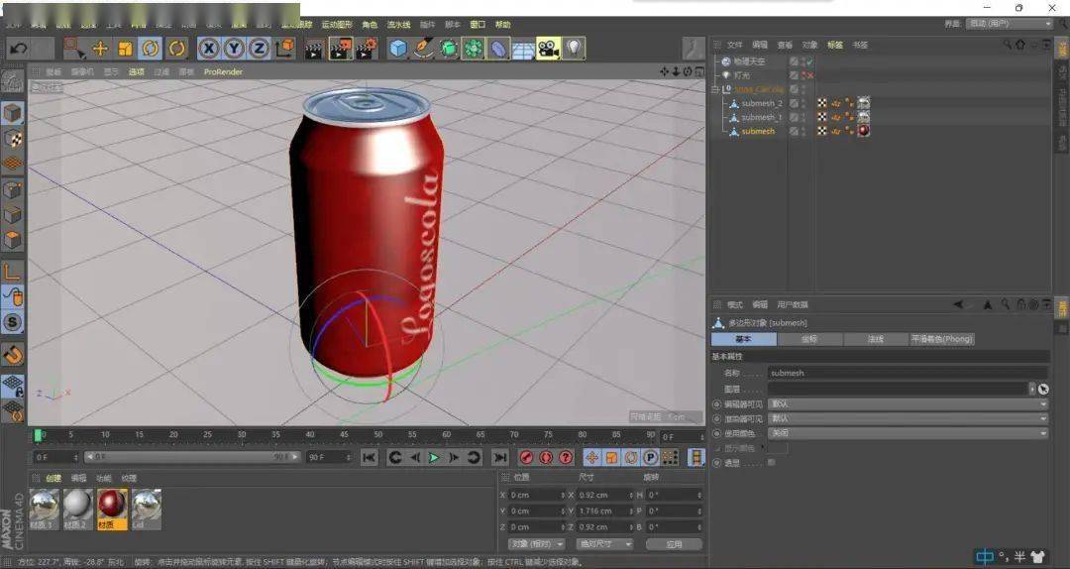
Task: Open the editor visibility dropdown
Action: tap(907, 404)
